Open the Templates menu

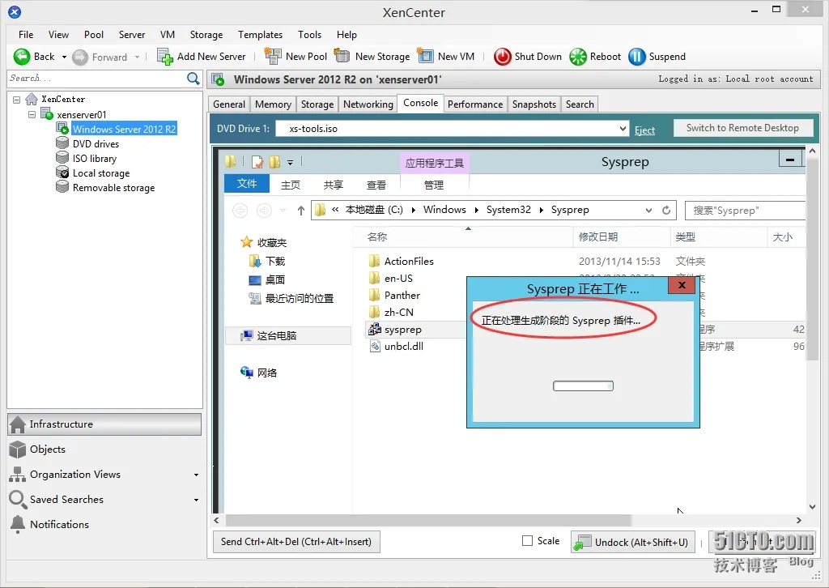260,35
